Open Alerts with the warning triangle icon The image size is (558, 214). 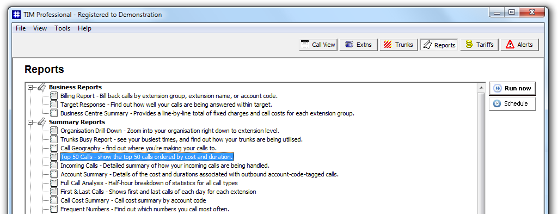click(519, 45)
